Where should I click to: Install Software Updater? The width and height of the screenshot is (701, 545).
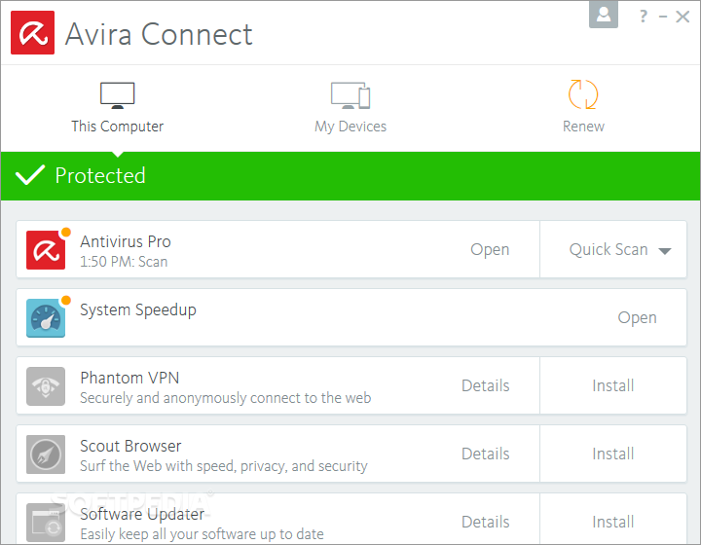613,522
